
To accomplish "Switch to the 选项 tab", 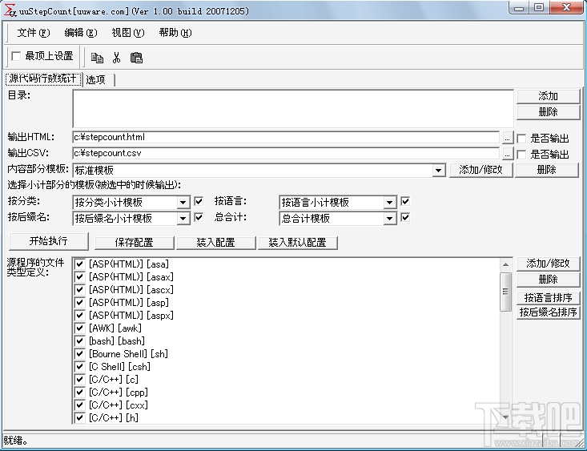I will [x=96, y=80].
